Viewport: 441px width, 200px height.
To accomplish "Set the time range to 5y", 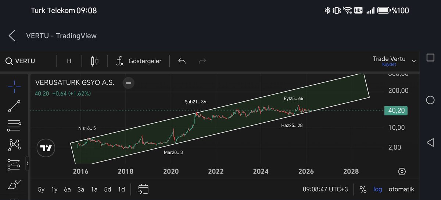I will coord(41,189).
